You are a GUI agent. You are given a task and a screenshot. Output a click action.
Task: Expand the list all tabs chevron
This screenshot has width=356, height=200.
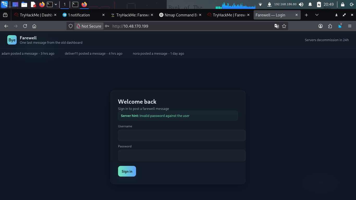317,15
